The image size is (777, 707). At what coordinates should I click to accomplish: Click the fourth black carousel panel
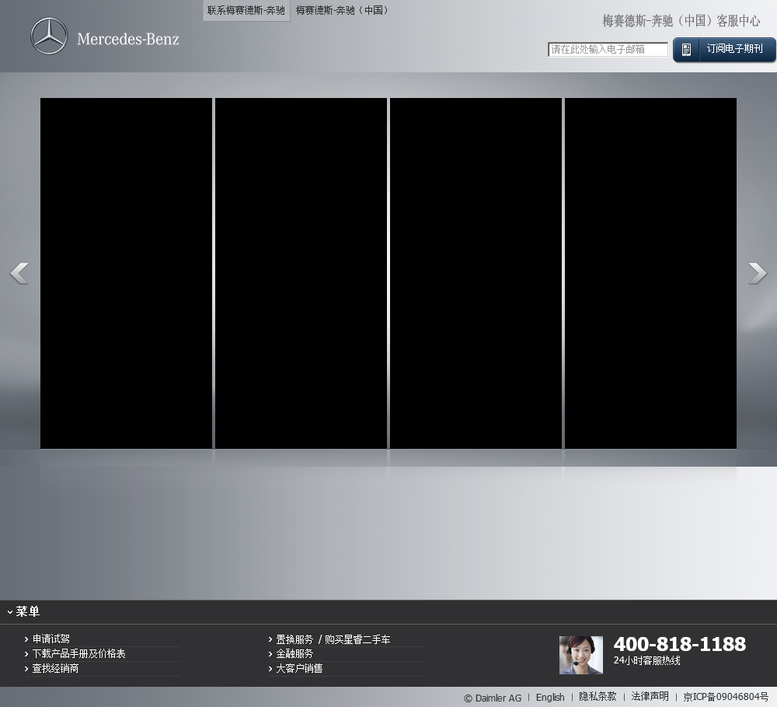click(650, 273)
